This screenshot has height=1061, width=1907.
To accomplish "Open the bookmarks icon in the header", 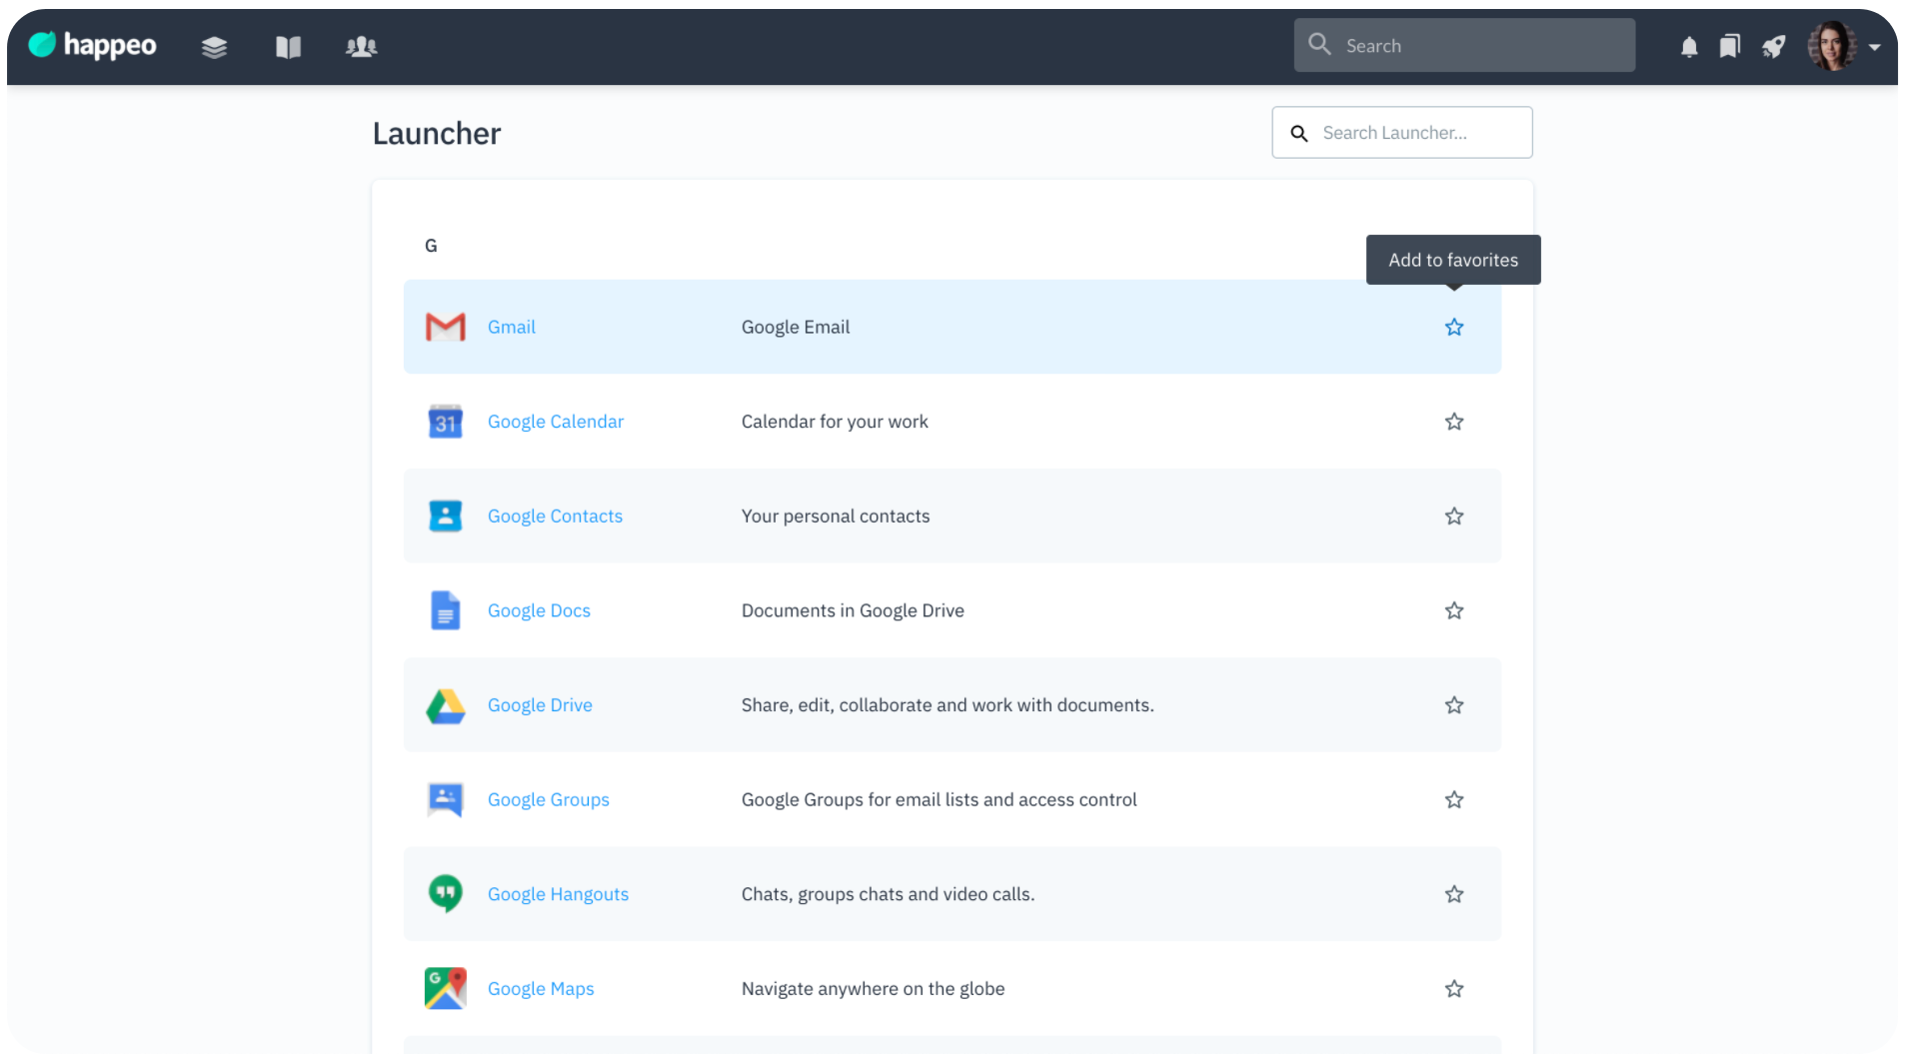I will click(1729, 47).
